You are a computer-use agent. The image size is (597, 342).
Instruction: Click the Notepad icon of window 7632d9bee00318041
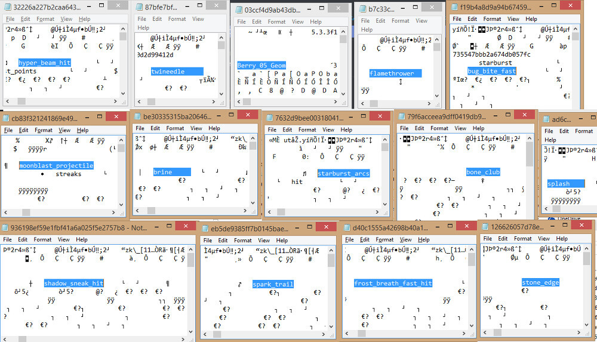tap(269, 117)
